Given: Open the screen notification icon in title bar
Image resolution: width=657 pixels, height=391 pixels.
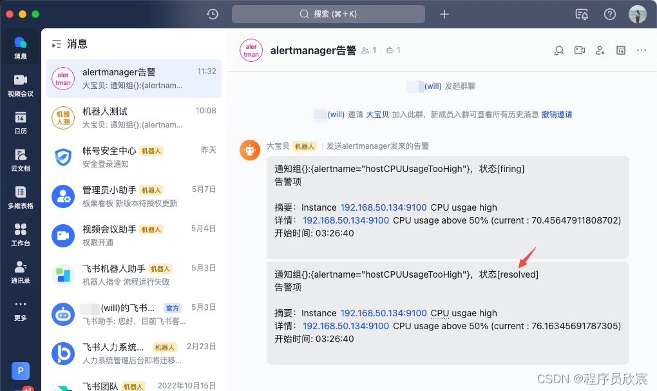Looking at the screenshot, I should [x=582, y=14].
